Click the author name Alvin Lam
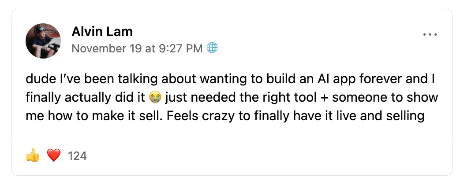Viewport: 464px width, 184px height. (102, 32)
